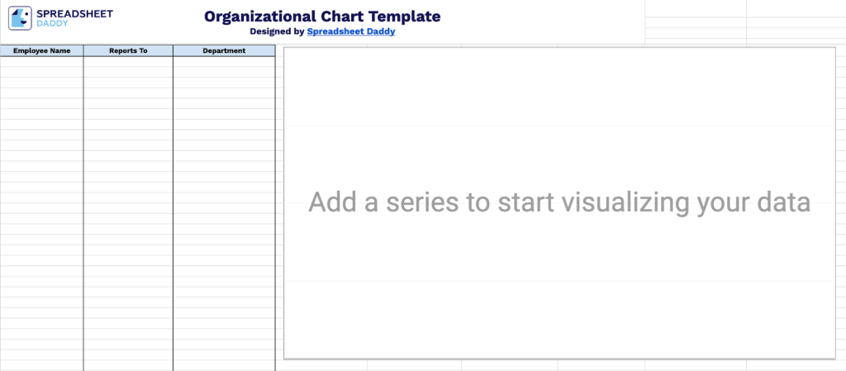Viewport: 846px width, 371px height.
Task: Click the "Designed by" text
Action: coord(277,31)
